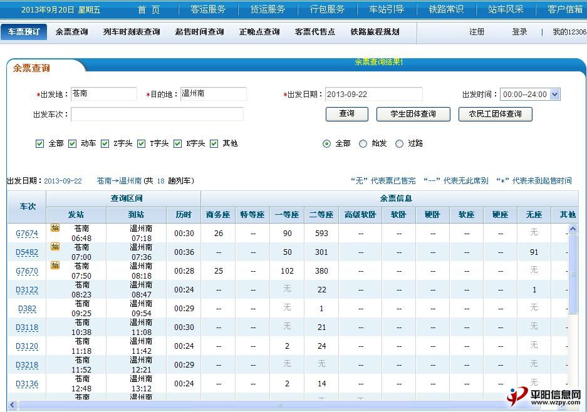The height and width of the screenshot is (412, 587).
Task: Toggle the K字头 checkbox
Action: pyautogui.click(x=178, y=143)
